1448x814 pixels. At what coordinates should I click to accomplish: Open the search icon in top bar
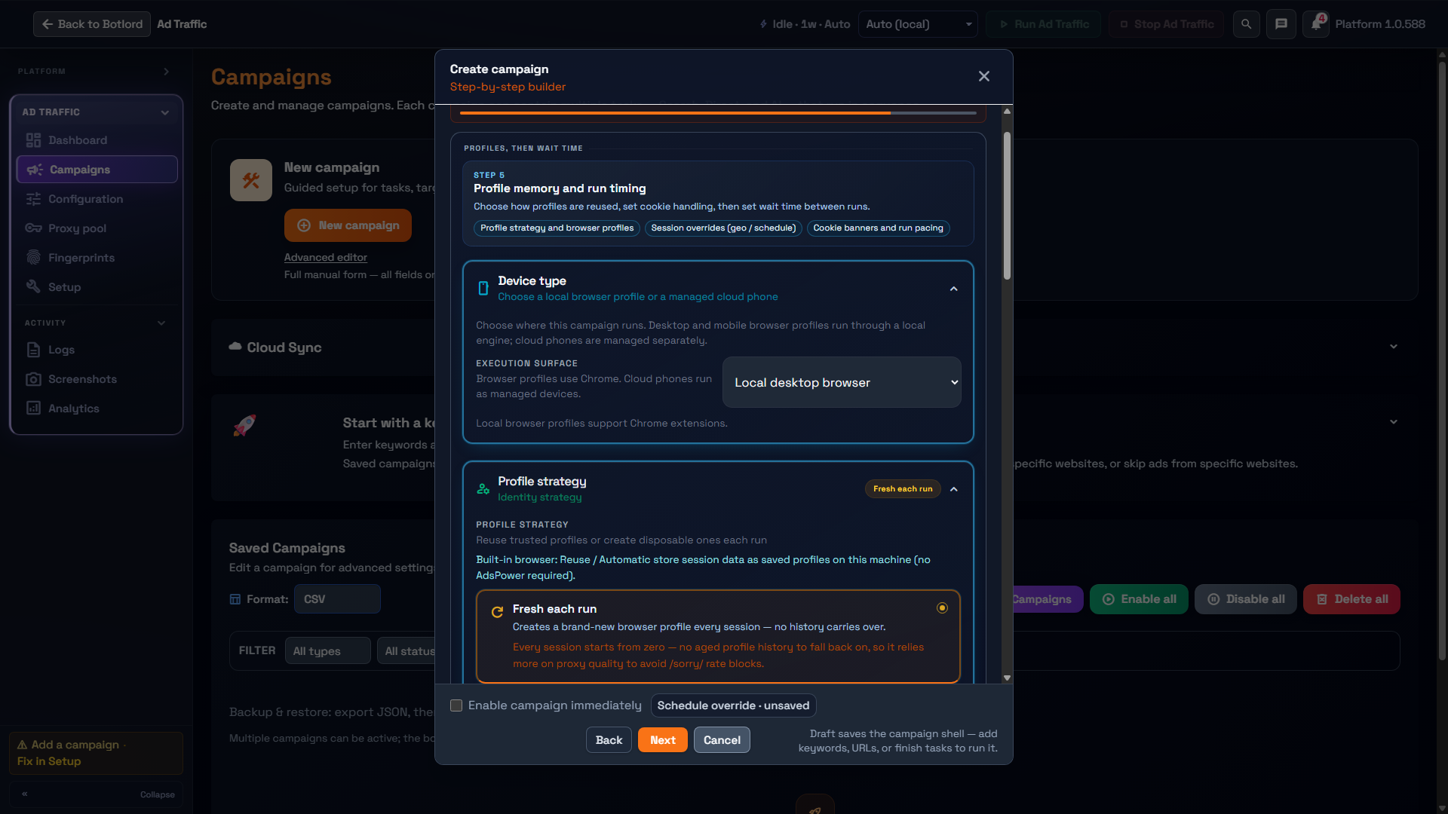point(1246,24)
